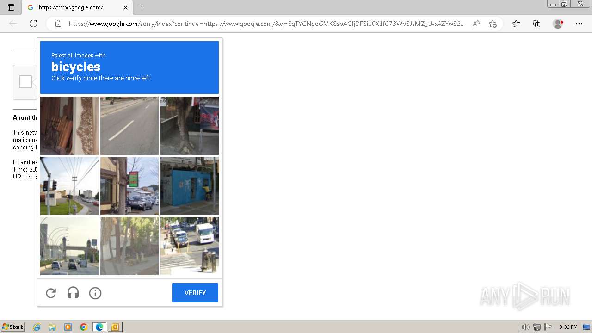Open Read aloud from address bar

tap(476, 24)
